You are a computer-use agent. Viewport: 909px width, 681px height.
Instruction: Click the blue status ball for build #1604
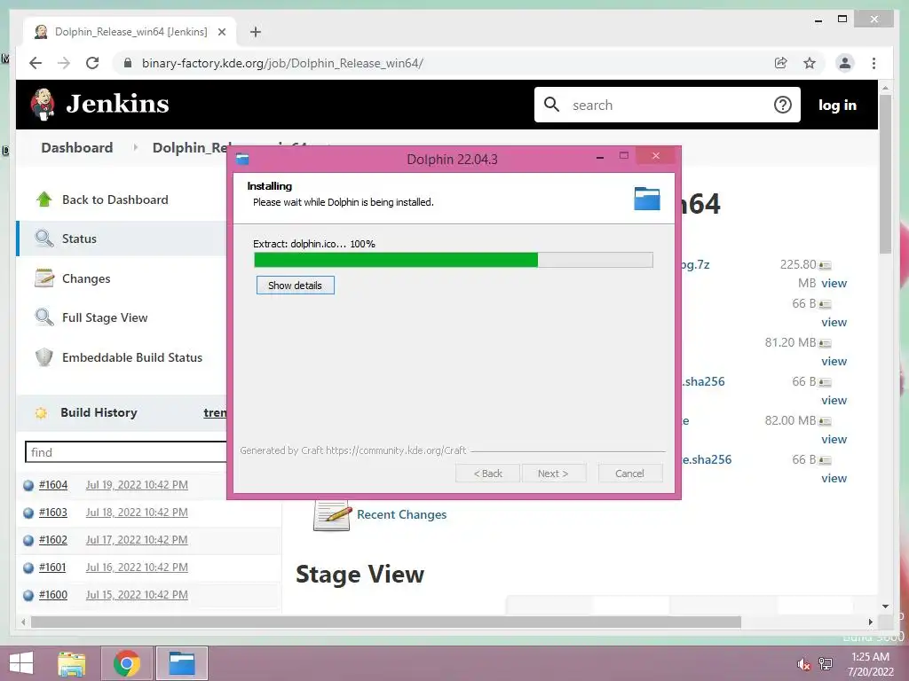pyautogui.click(x=28, y=485)
